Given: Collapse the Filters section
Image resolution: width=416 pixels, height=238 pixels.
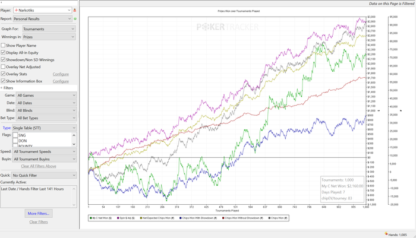Looking at the screenshot, I should [2, 88].
